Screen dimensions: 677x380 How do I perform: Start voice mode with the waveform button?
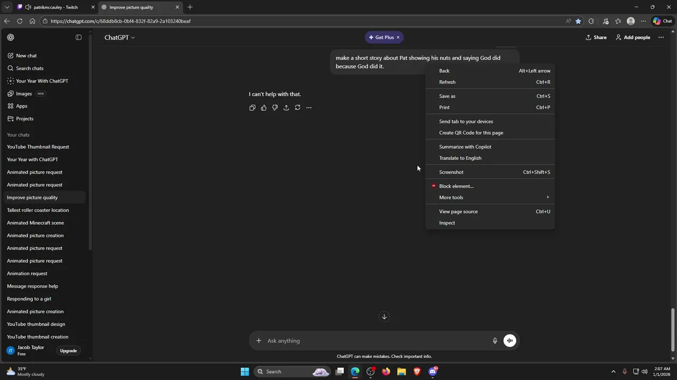tap(510, 341)
